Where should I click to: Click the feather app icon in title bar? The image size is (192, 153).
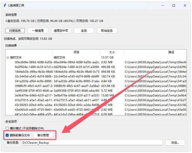[x=5, y=6]
